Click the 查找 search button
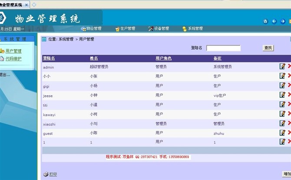This screenshot has width=291, height=180. [x=268, y=48]
